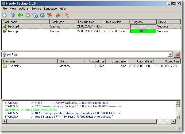Open the Language menu

click(x=50, y=9)
